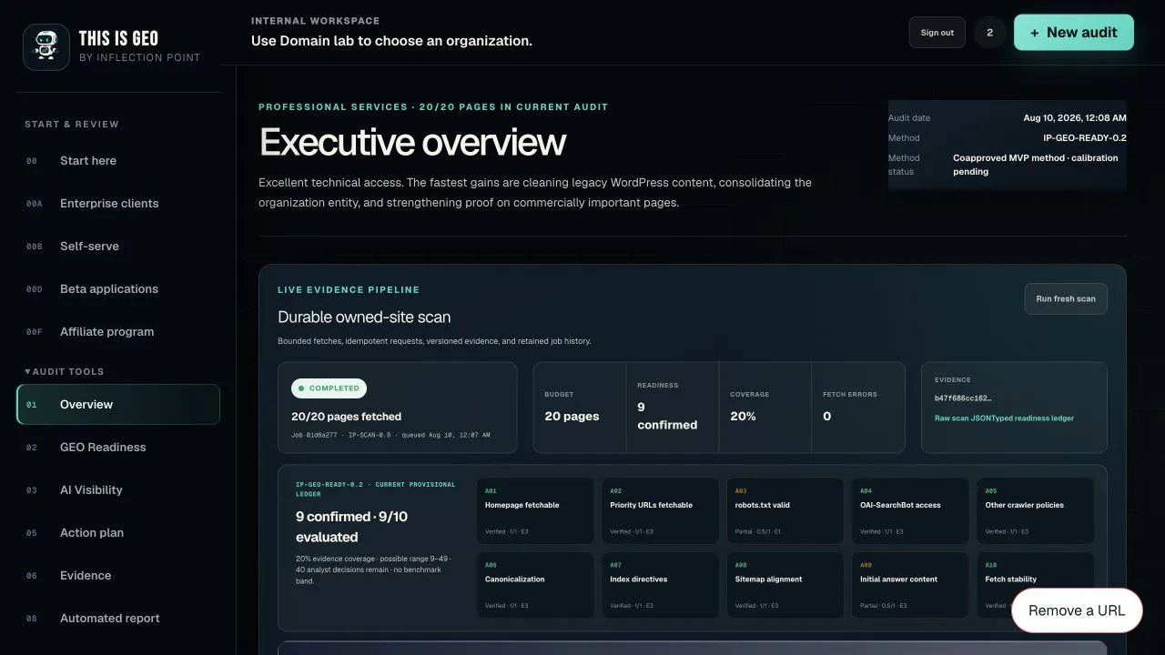This screenshot has width=1165, height=655.
Task: Go to Enterprise clients
Action: point(118,204)
